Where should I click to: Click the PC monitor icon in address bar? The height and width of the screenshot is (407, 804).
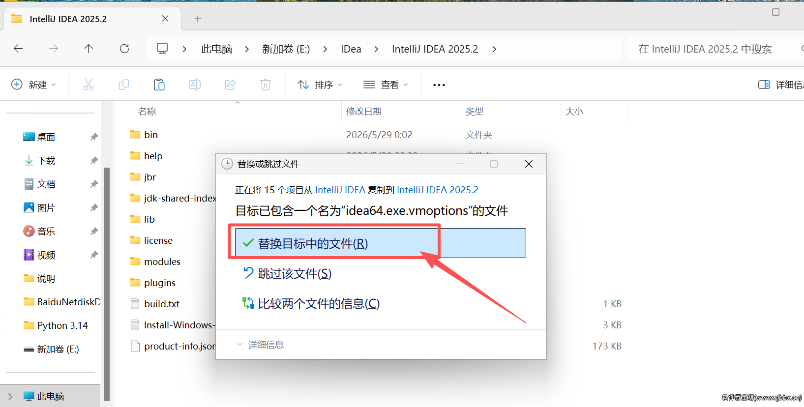pos(162,48)
